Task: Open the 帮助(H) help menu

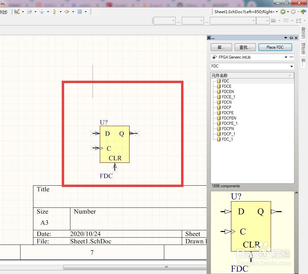Action: [x=4, y=12]
